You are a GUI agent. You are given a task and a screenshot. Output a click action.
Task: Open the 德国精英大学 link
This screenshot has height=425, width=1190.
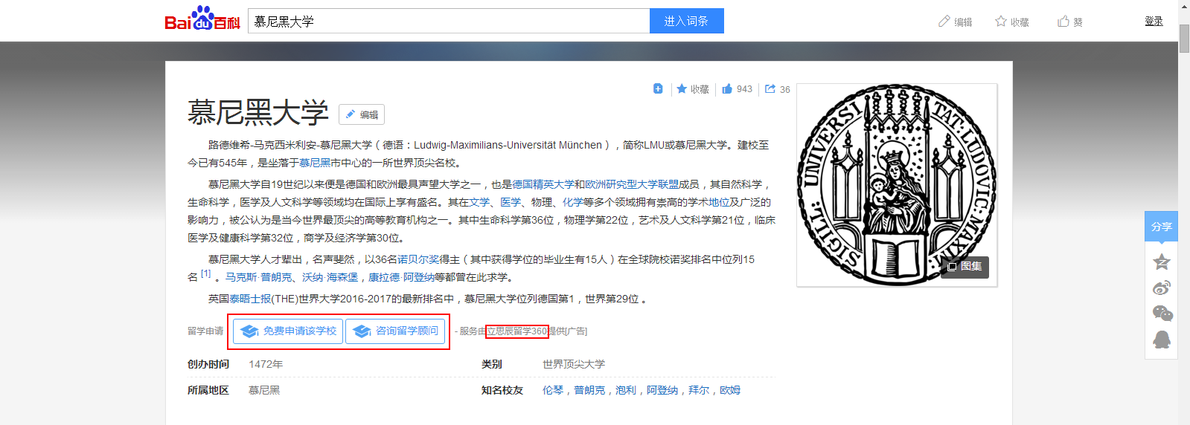[x=543, y=184]
